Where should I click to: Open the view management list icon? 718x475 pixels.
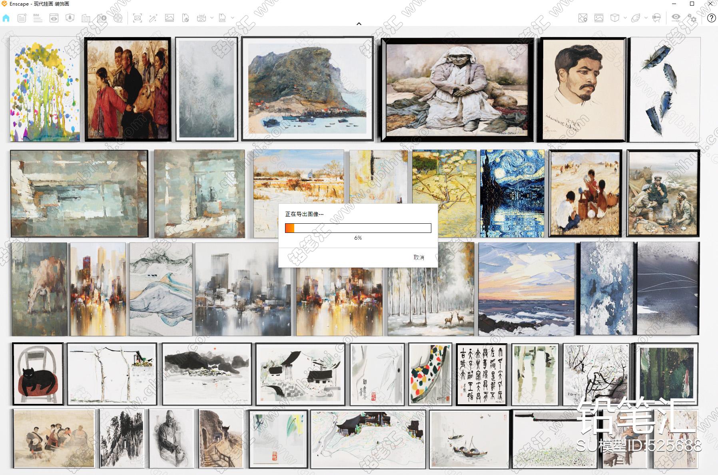(22, 18)
